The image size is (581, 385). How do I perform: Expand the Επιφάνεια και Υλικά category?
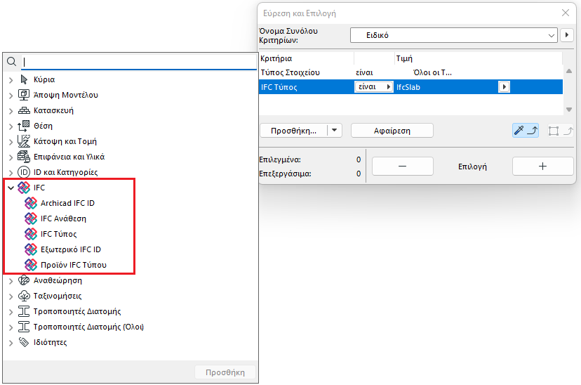coord(11,157)
